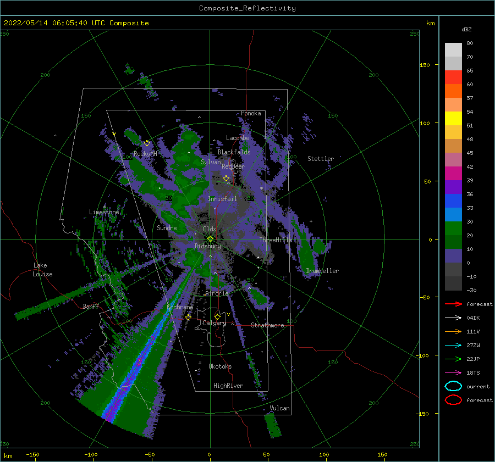
Task: Click the yellow diamond marker near RockyMH
Action: 147,143
